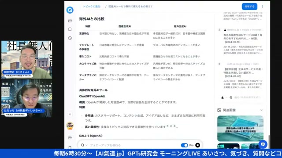The image size is (282, 158).
Task: Click the table row label カスタマイズ性
Action: 88,64
